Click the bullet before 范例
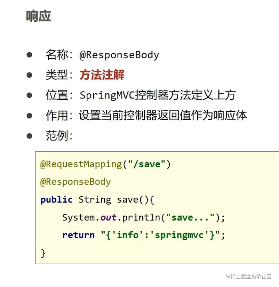The image size is (279, 287). 29,136
